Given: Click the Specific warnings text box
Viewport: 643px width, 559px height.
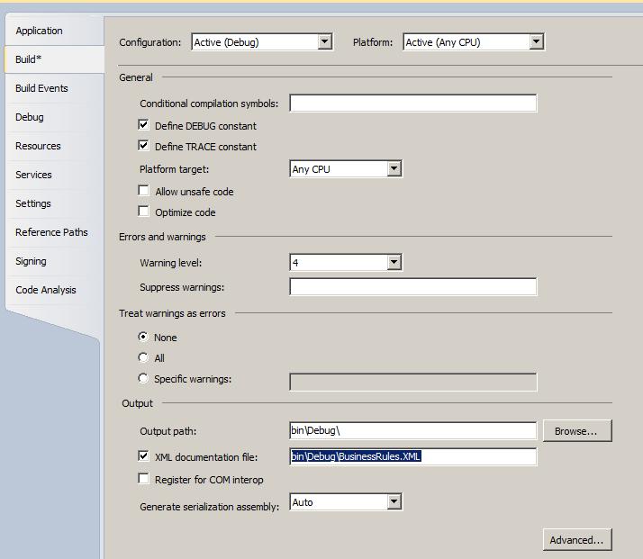Looking at the screenshot, I should click(413, 382).
